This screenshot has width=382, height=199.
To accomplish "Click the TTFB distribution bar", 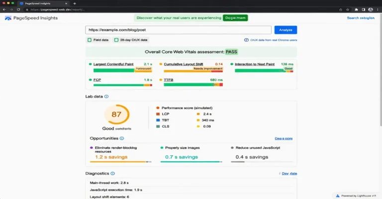I will [x=193, y=85].
